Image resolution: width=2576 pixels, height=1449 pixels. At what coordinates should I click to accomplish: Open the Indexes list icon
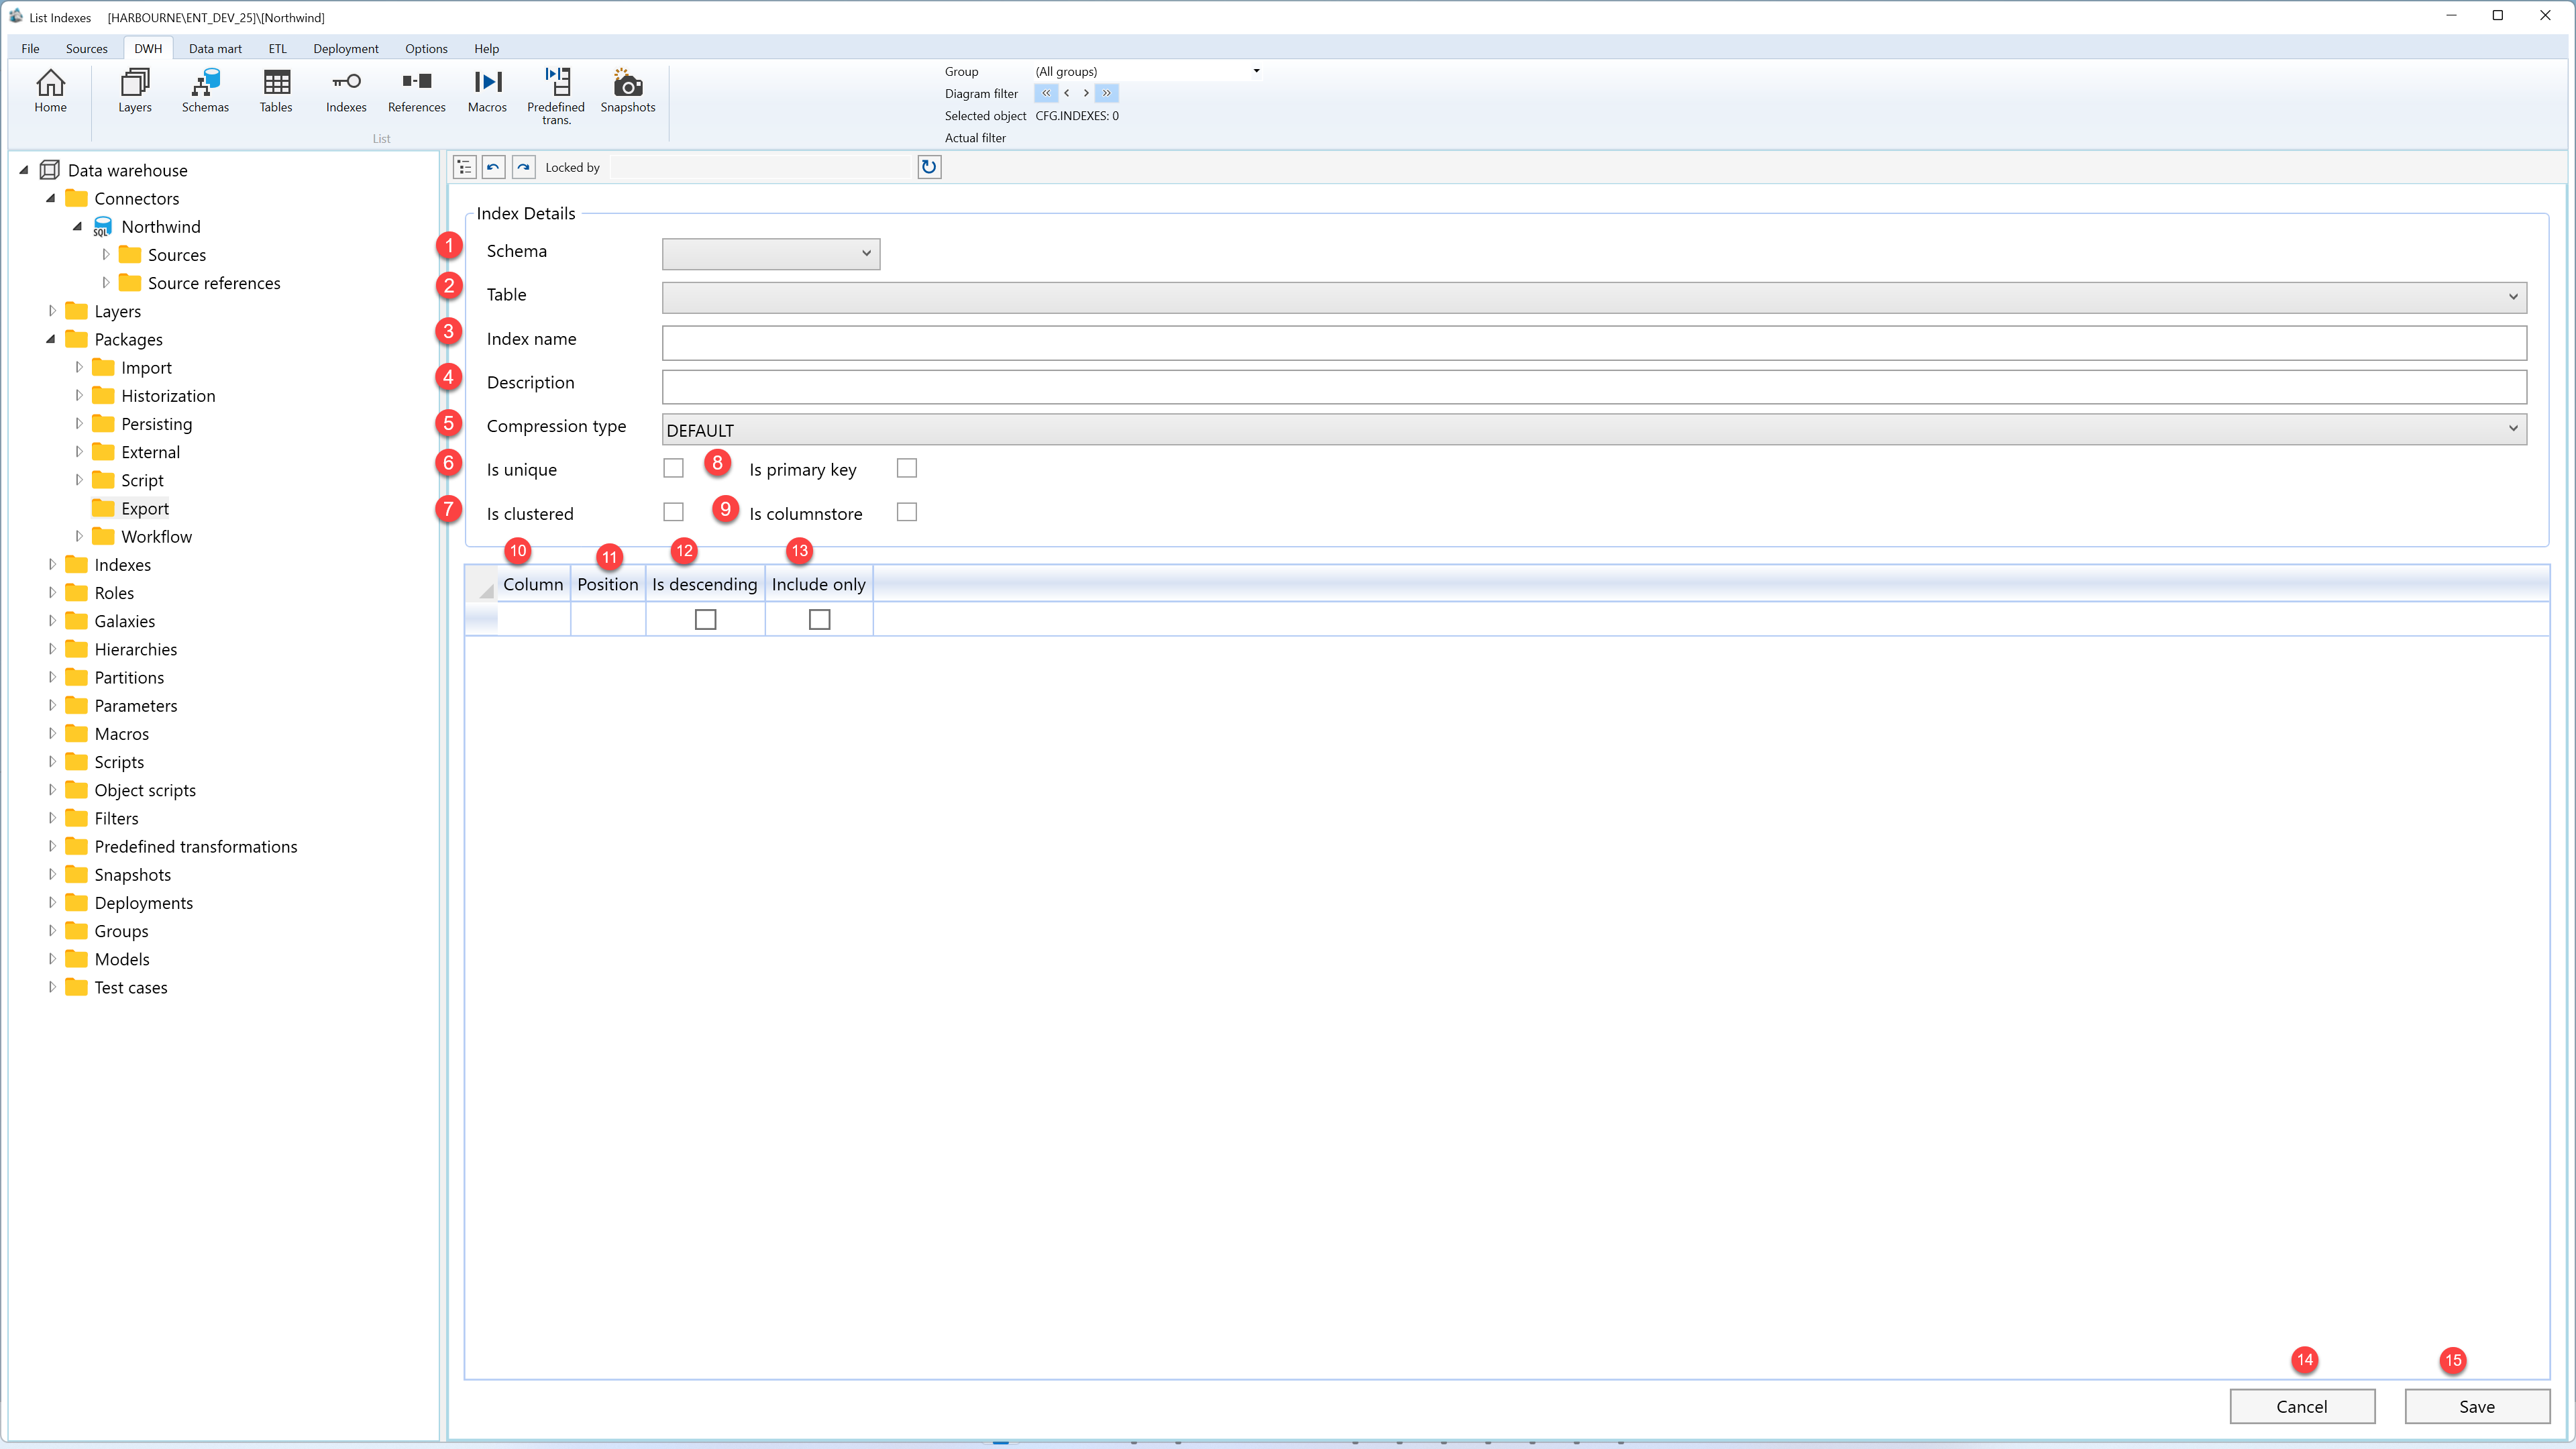[x=346, y=91]
